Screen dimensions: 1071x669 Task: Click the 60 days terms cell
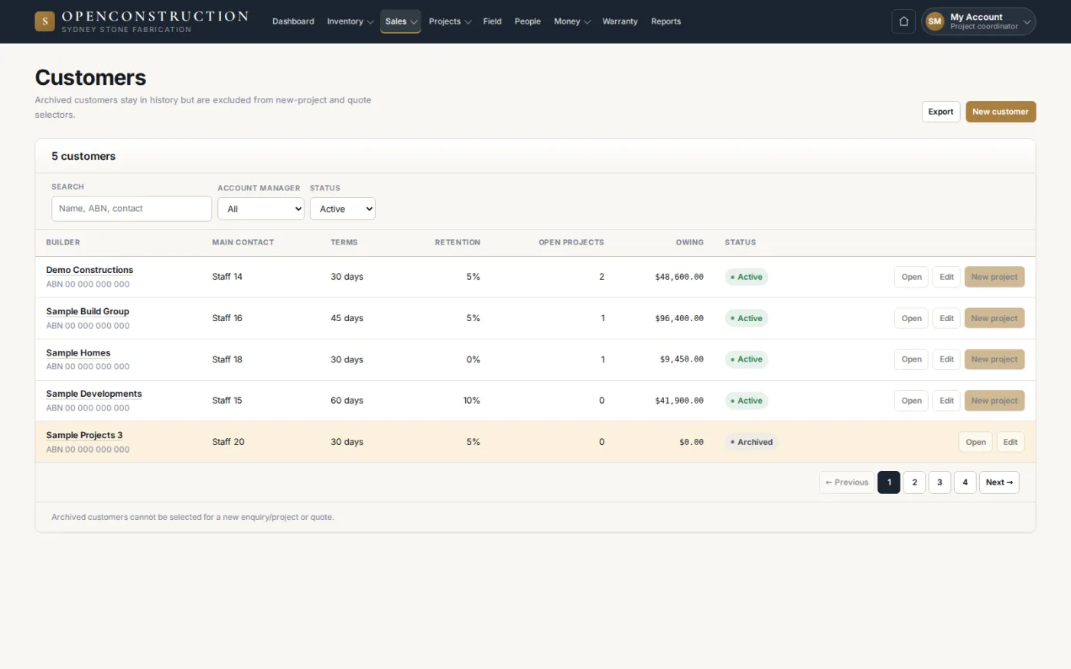click(x=347, y=401)
